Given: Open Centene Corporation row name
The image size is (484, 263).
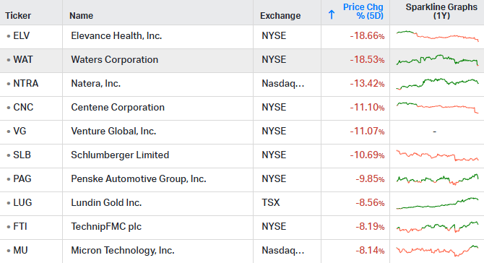Looking at the screenshot, I should click(x=118, y=107).
